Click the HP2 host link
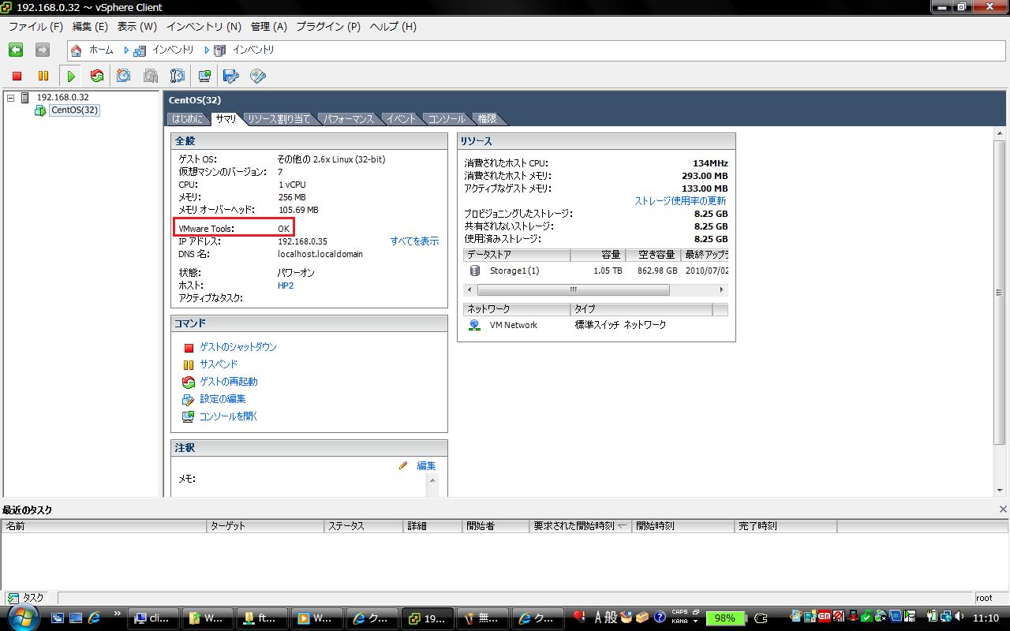 coord(286,286)
